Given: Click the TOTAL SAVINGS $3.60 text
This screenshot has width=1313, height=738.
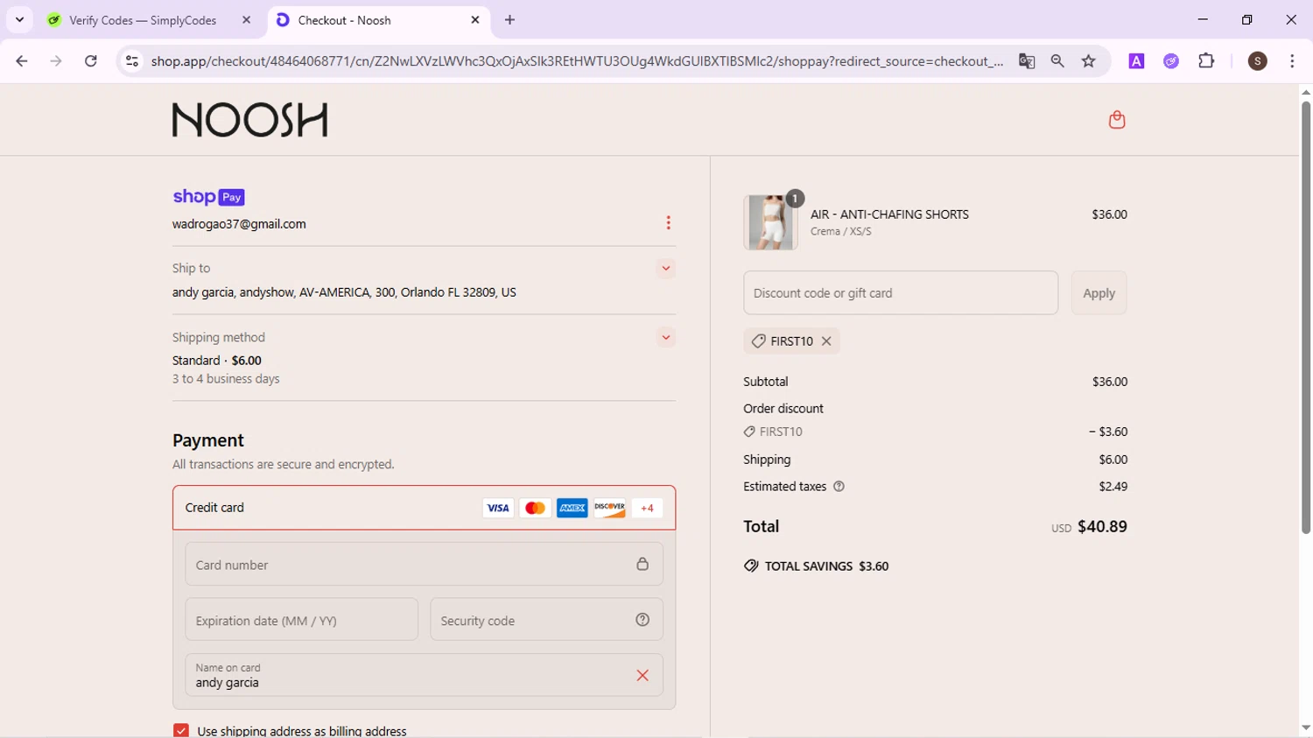Looking at the screenshot, I should pyautogui.click(x=826, y=566).
